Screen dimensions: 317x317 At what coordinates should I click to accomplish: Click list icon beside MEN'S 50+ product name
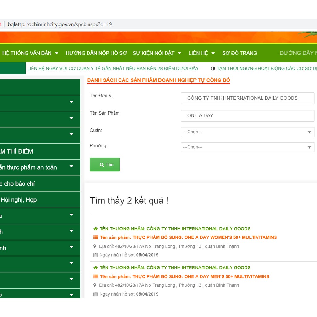96,276
